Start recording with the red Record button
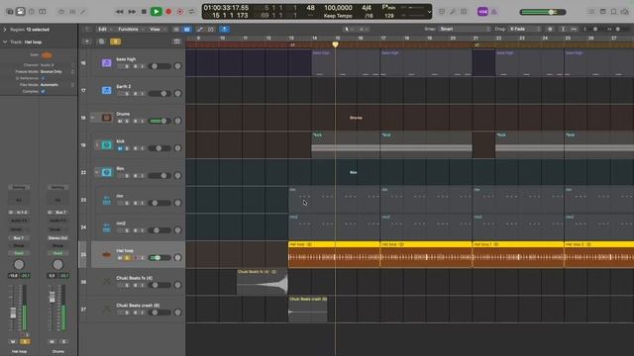The width and height of the screenshot is (634, 356). tap(168, 12)
